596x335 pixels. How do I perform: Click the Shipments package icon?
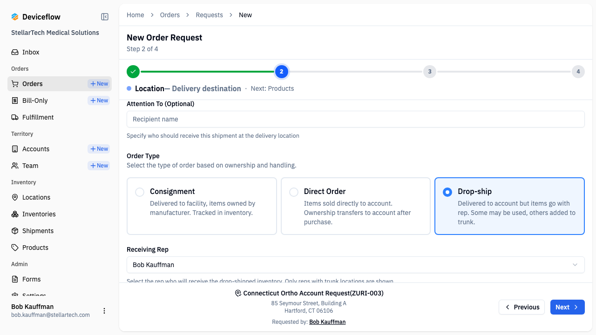(x=15, y=231)
